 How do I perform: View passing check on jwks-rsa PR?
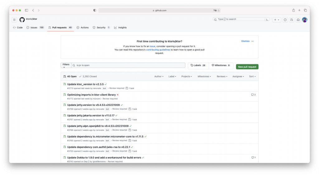click(x=132, y=147)
